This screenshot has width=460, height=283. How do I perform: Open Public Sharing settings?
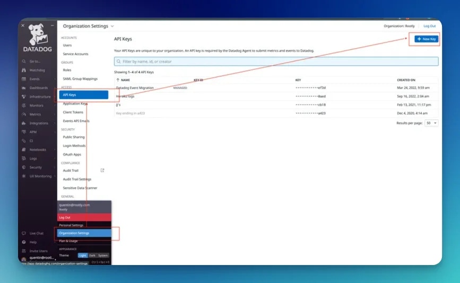point(74,137)
